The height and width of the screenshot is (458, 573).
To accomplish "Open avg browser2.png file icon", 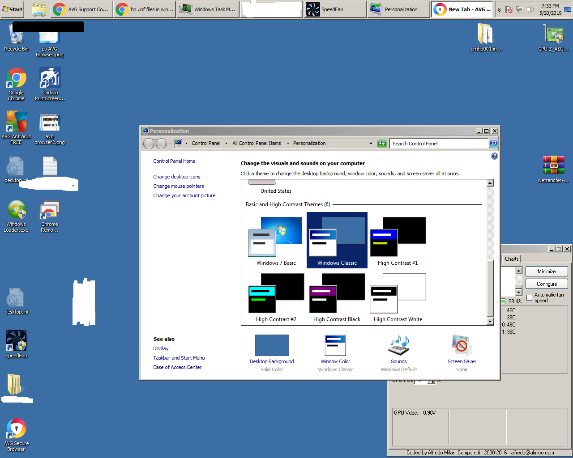I will pyautogui.click(x=50, y=128).
